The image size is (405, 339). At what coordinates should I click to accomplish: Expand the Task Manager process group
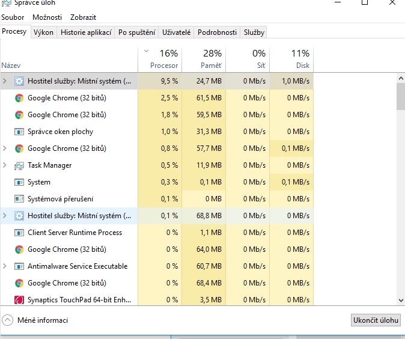[5, 165]
